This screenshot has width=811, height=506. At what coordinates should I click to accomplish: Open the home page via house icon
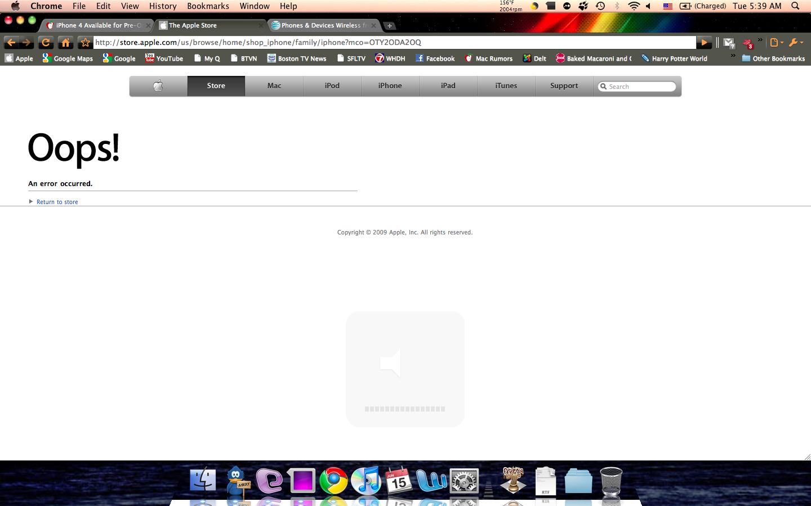point(65,42)
